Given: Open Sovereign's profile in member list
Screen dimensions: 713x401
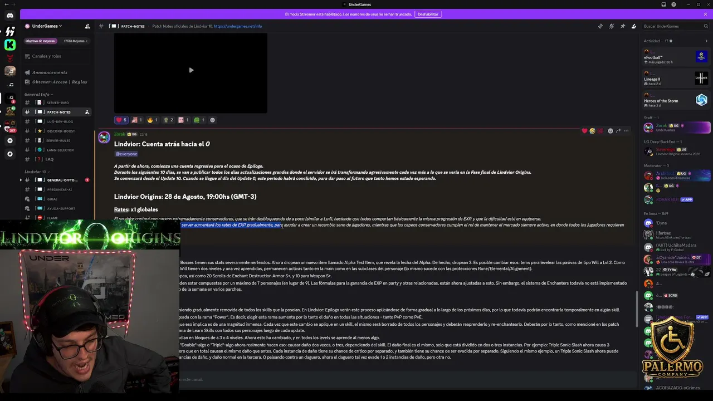Looking at the screenshot, I should (x=676, y=151).
